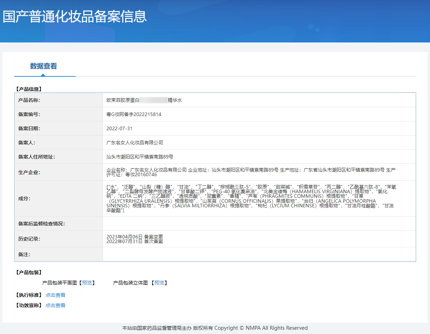The width and height of the screenshot is (430, 334).
Task: Click the 成分 ingredients list text
Action: [x=251, y=198]
